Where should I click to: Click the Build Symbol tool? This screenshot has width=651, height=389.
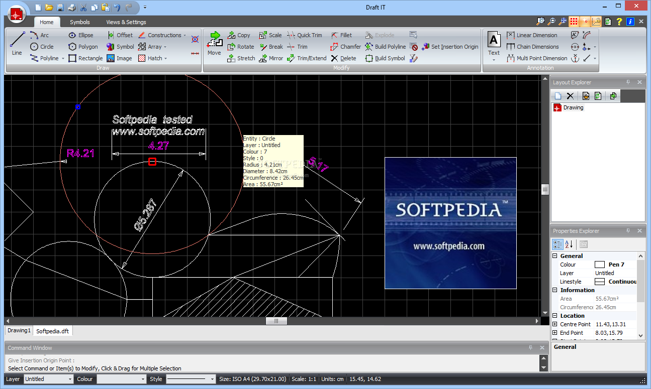point(385,58)
